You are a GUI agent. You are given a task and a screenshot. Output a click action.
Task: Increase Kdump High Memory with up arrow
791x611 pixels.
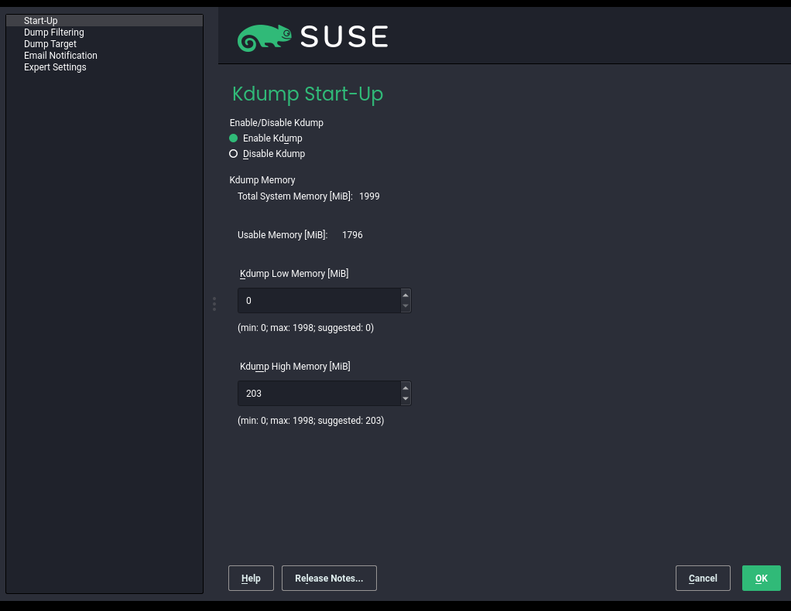click(x=406, y=387)
